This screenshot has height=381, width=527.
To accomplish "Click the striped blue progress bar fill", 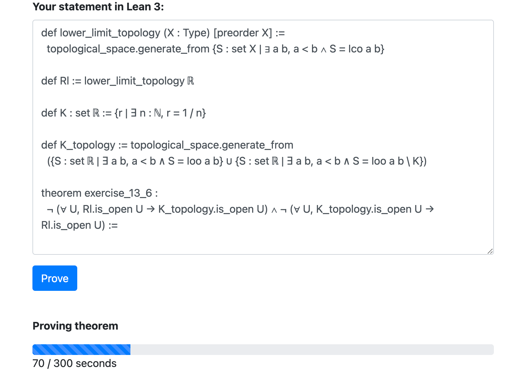I will pyautogui.click(x=81, y=350).
